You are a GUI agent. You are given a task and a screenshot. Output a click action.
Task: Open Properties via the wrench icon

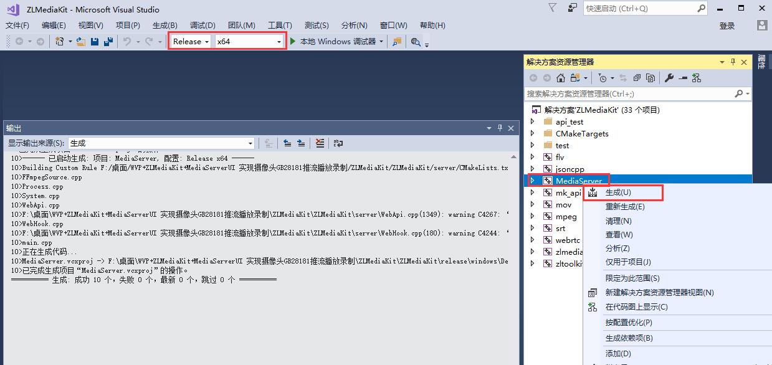pyautogui.click(x=669, y=78)
